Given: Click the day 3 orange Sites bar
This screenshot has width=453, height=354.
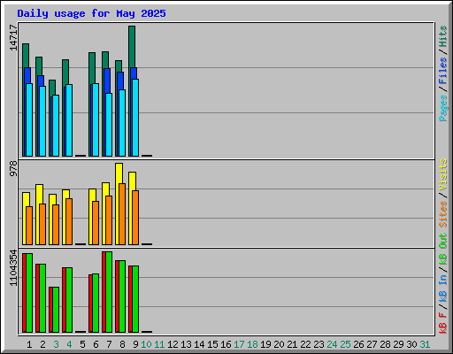Looking at the screenshot, I should (x=56, y=225).
